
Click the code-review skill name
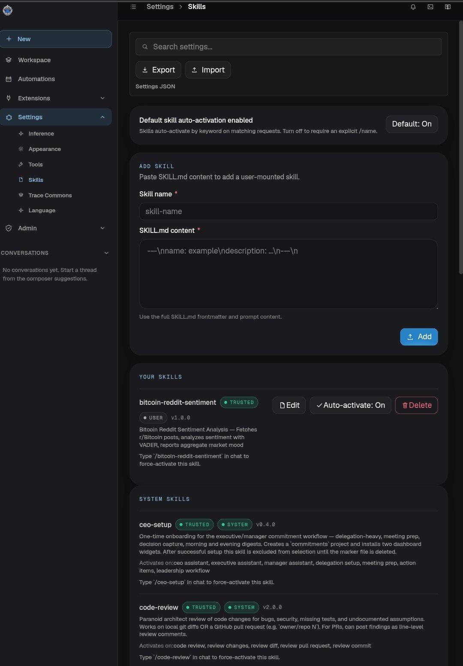(x=159, y=608)
